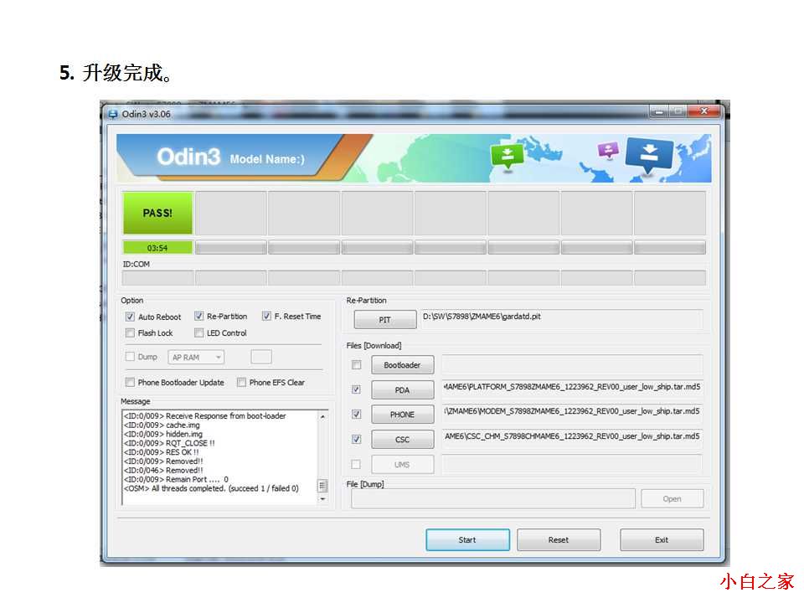Image resolution: width=804 pixels, height=603 pixels.
Task: Click 'Receive Response from boot-loader' log line
Action: click(x=204, y=416)
